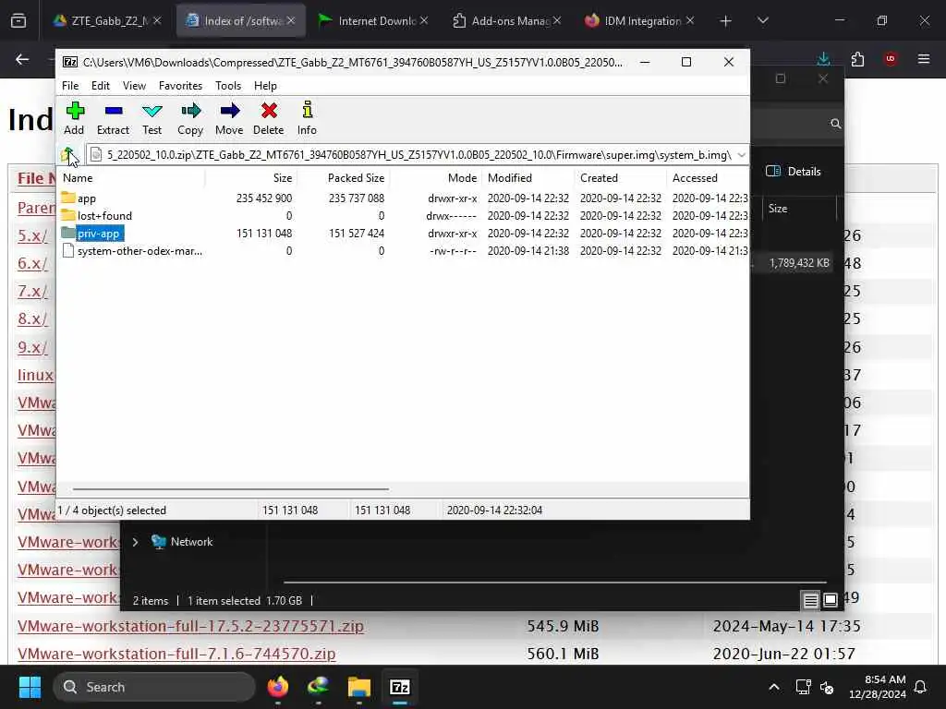Sort by the Mode column header
This screenshot has height=709, width=946.
[436, 178]
